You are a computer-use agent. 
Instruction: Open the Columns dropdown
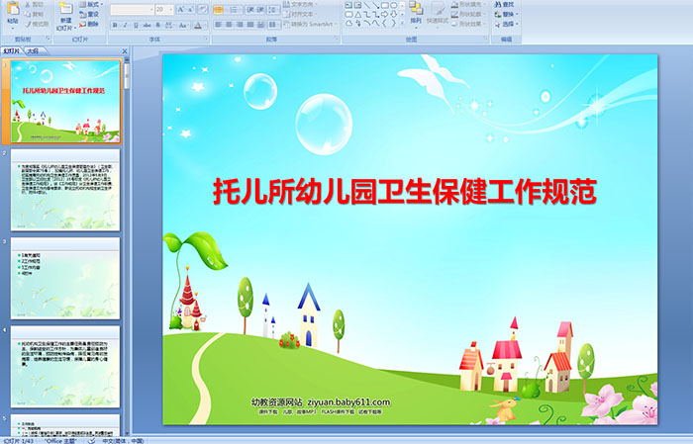click(274, 25)
